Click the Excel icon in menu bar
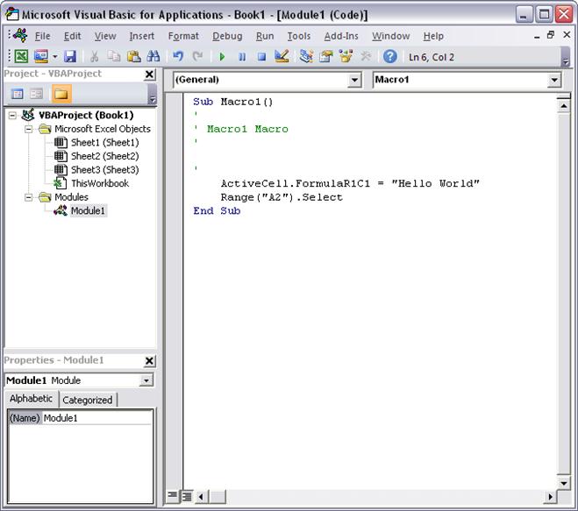578x511 pixels. [x=20, y=35]
